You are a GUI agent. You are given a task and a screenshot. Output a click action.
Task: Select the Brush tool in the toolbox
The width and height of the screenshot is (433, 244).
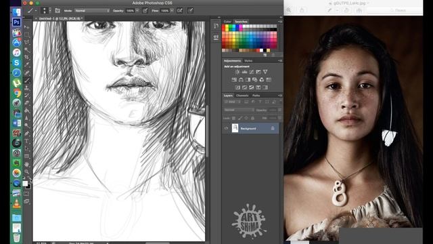click(x=27, y=81)
